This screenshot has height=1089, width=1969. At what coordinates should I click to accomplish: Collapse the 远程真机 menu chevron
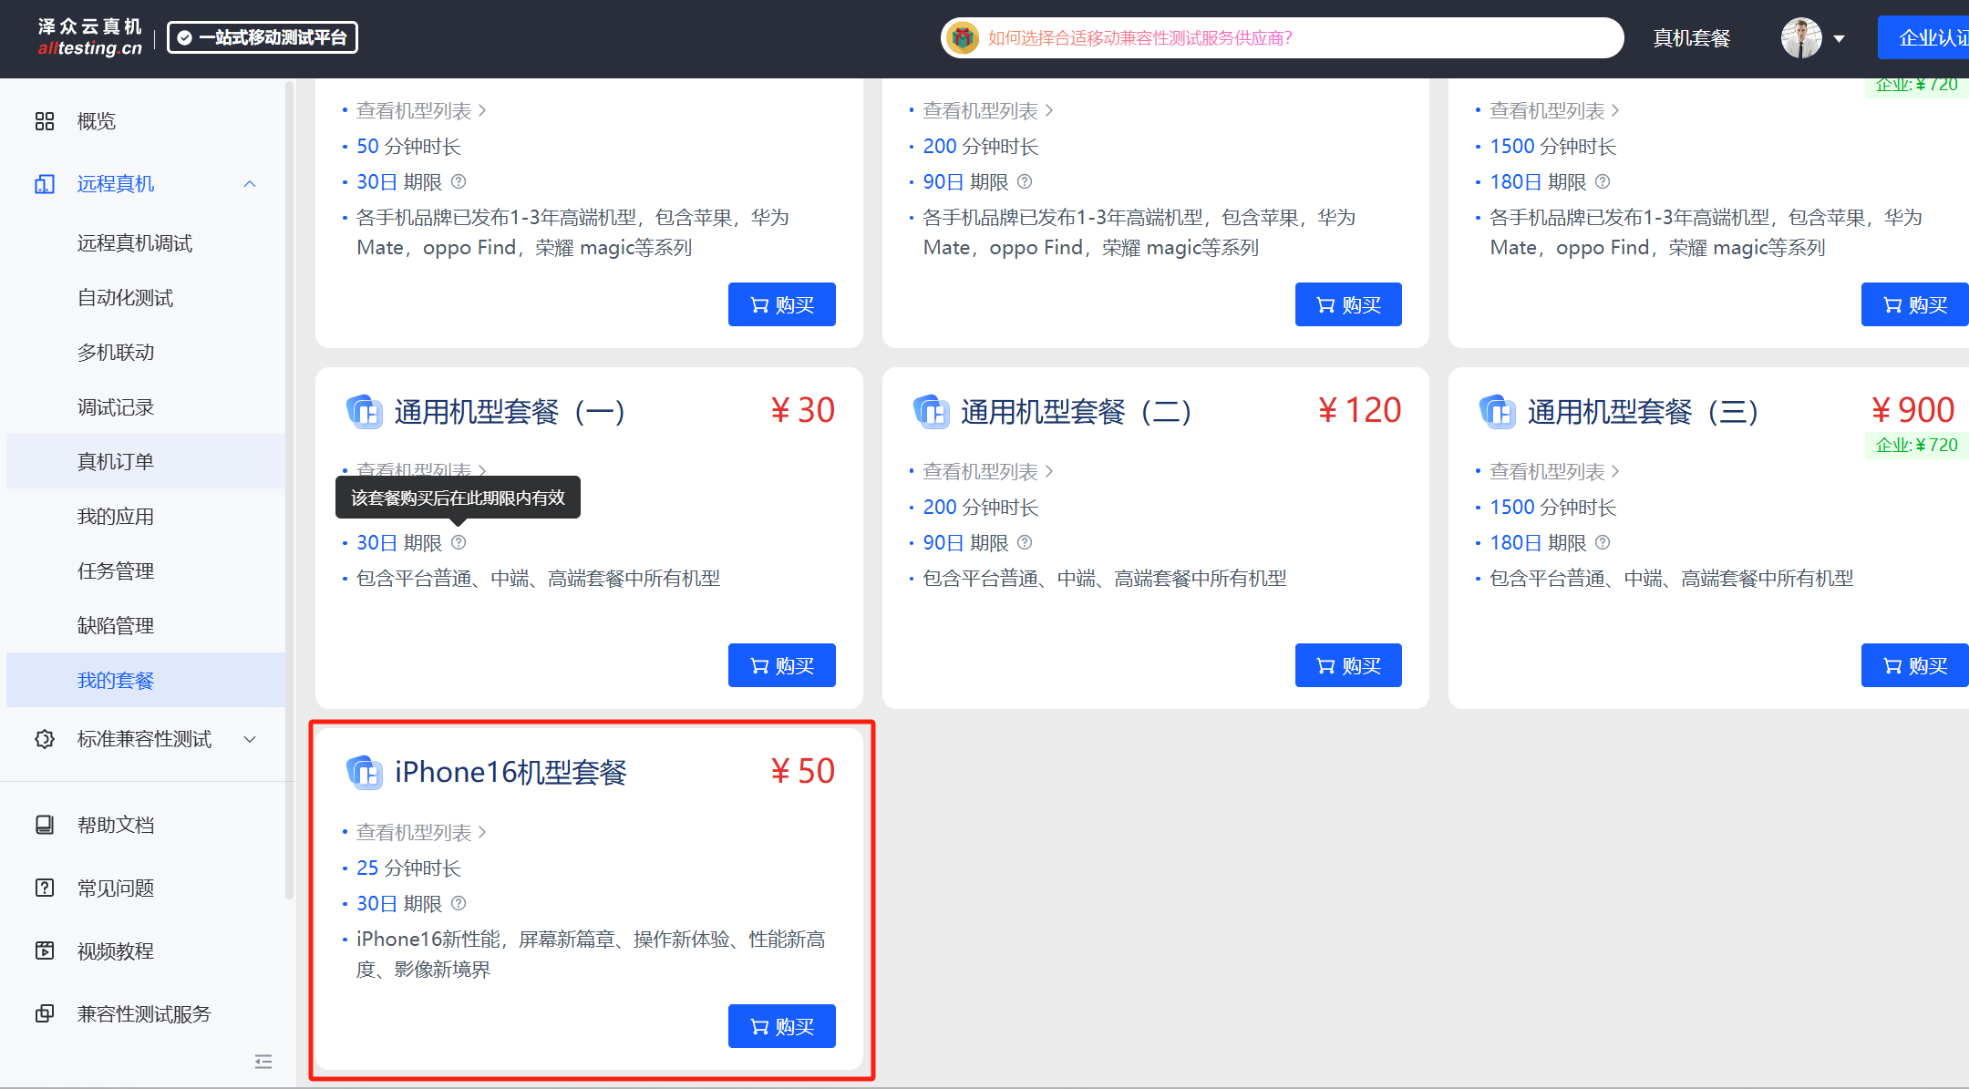pyautogui.click(x=250, y=184)
